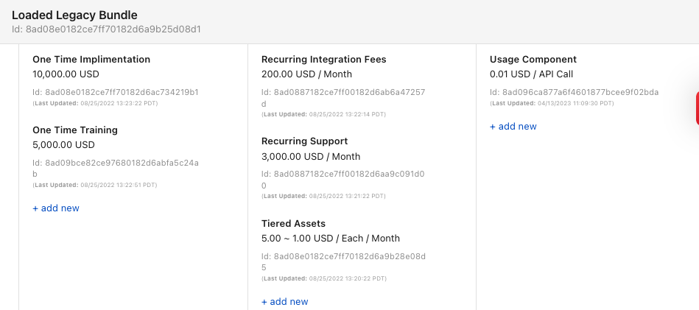Click the 5,000.00 USD price

tap(63, 145)
